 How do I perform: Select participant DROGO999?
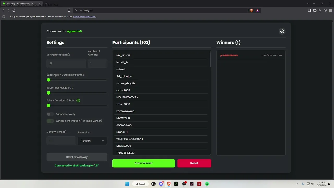[161, 146]
